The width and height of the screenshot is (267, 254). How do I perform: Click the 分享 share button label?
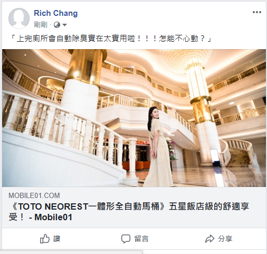click(225, 239)
